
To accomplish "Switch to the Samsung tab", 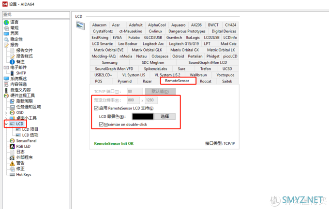I will click(109, 62).
